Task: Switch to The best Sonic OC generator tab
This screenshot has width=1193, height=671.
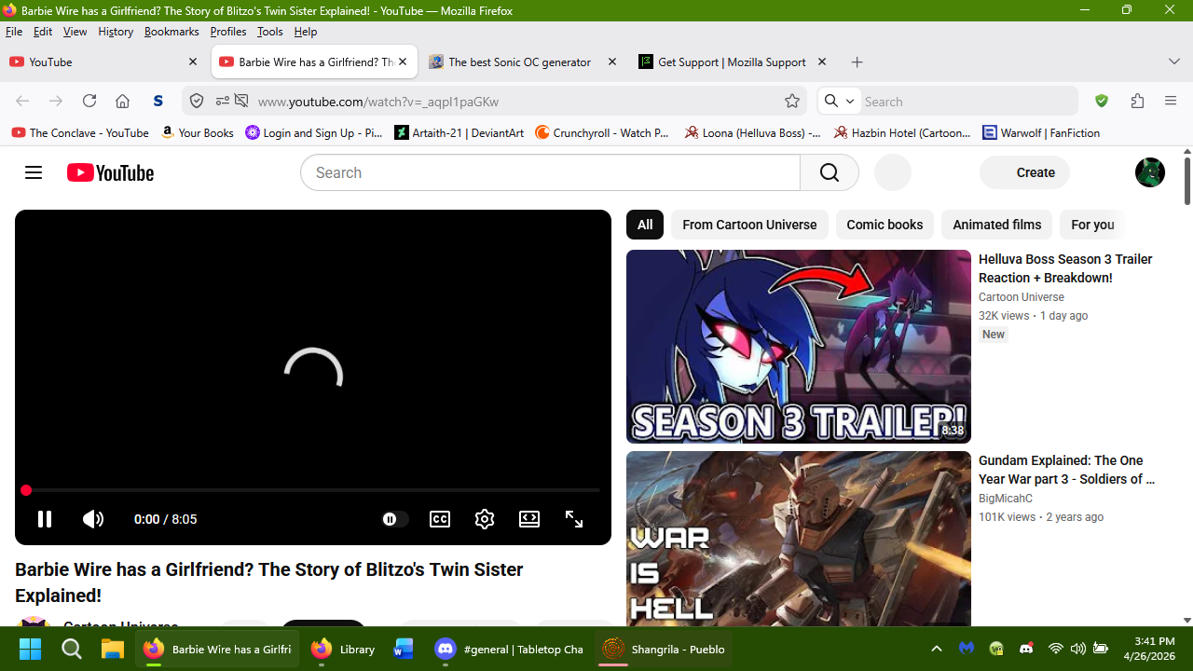Action: click(x=519, y=62)
